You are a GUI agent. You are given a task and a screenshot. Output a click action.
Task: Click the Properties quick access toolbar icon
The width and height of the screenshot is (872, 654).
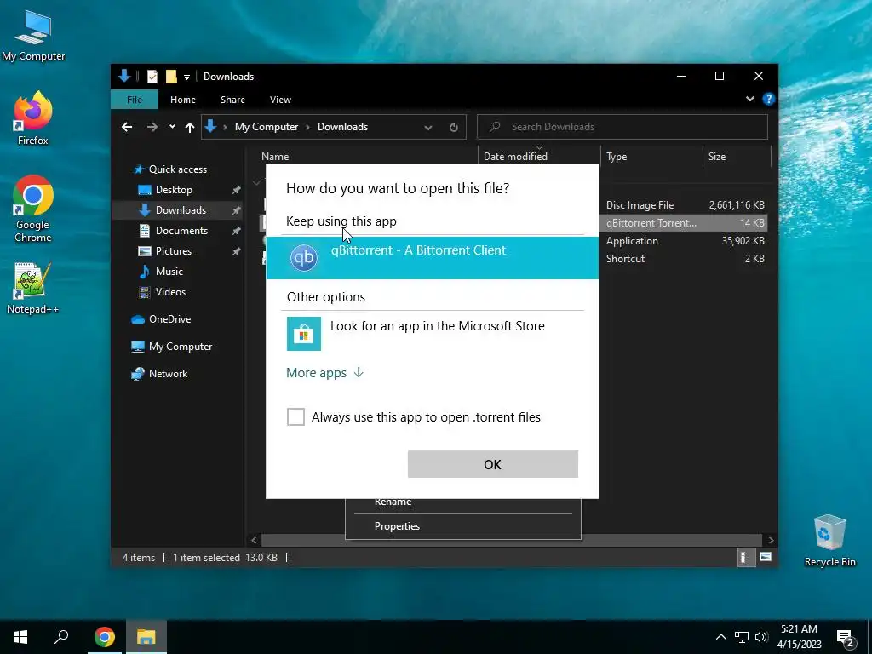tap(152, 77)
